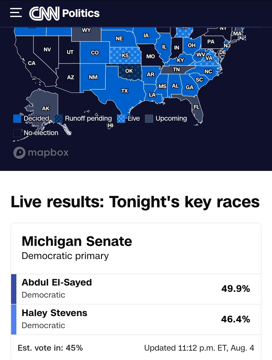Click the Live legend swatch
This screenshot has width=272, height=360.
[121, 118]
